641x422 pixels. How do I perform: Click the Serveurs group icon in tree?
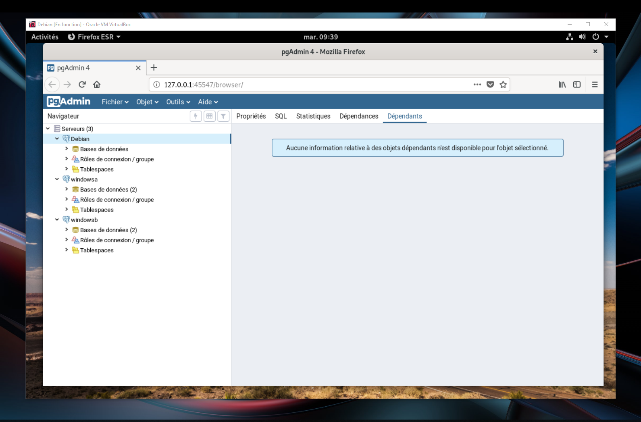[x=57, y=129]
